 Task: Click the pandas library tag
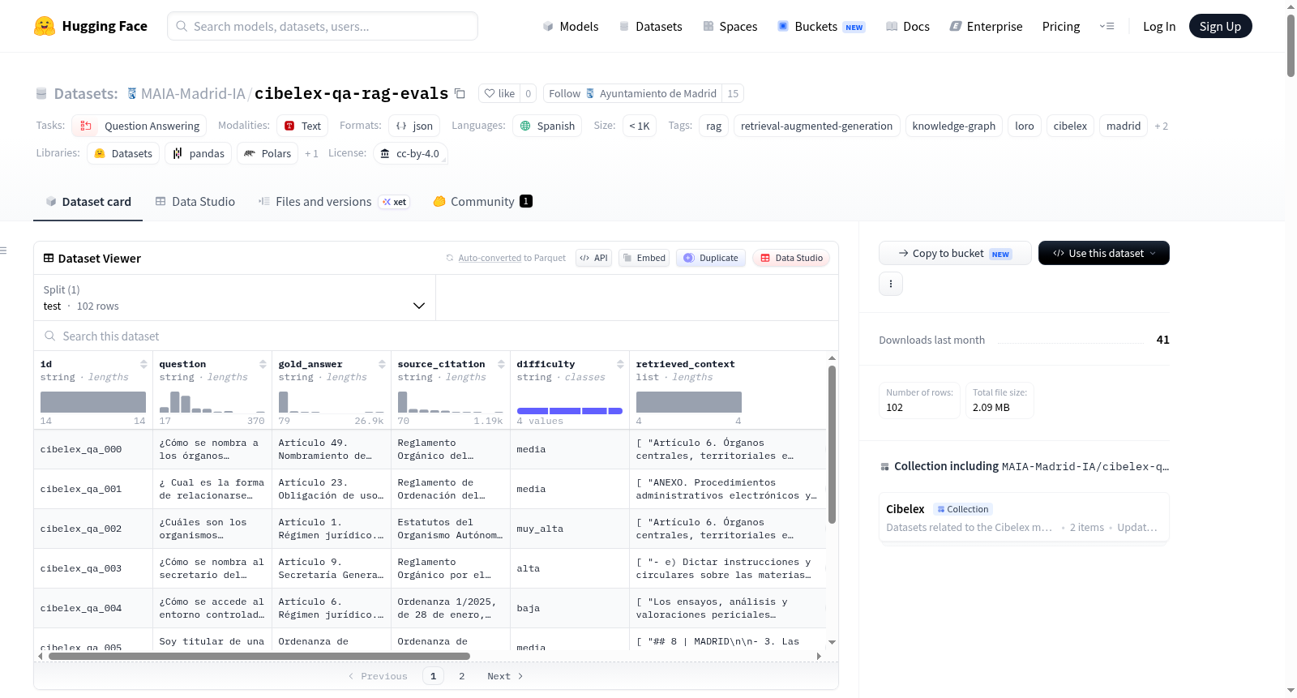coord(199,153)
